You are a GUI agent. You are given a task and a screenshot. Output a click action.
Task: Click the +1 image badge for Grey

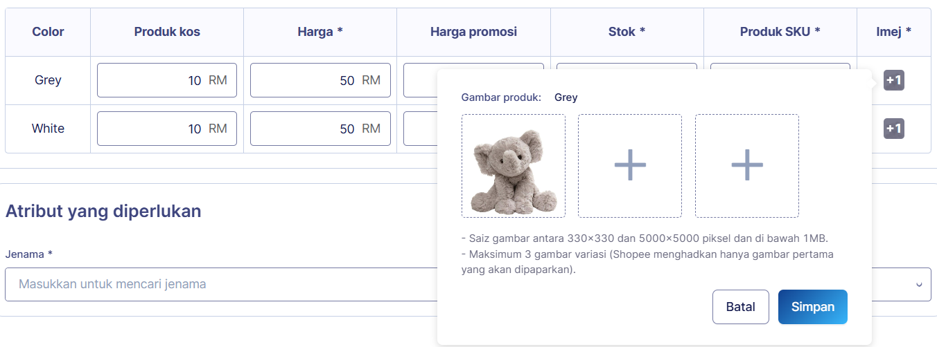point(894,80)
